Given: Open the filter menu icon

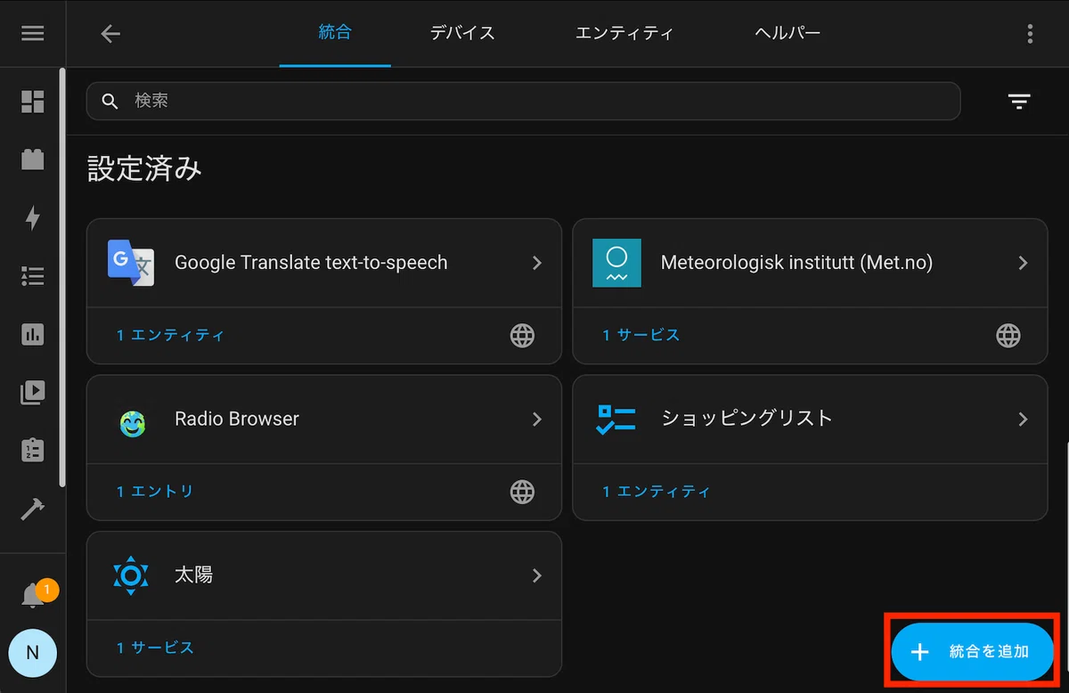Looking at the screenshot, I should tap(1019, 101).
